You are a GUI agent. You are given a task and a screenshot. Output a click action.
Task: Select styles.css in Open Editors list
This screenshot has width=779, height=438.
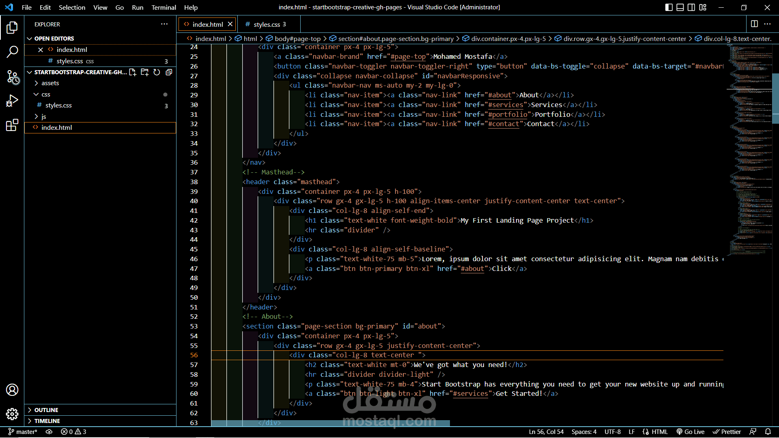pos(100,61)
